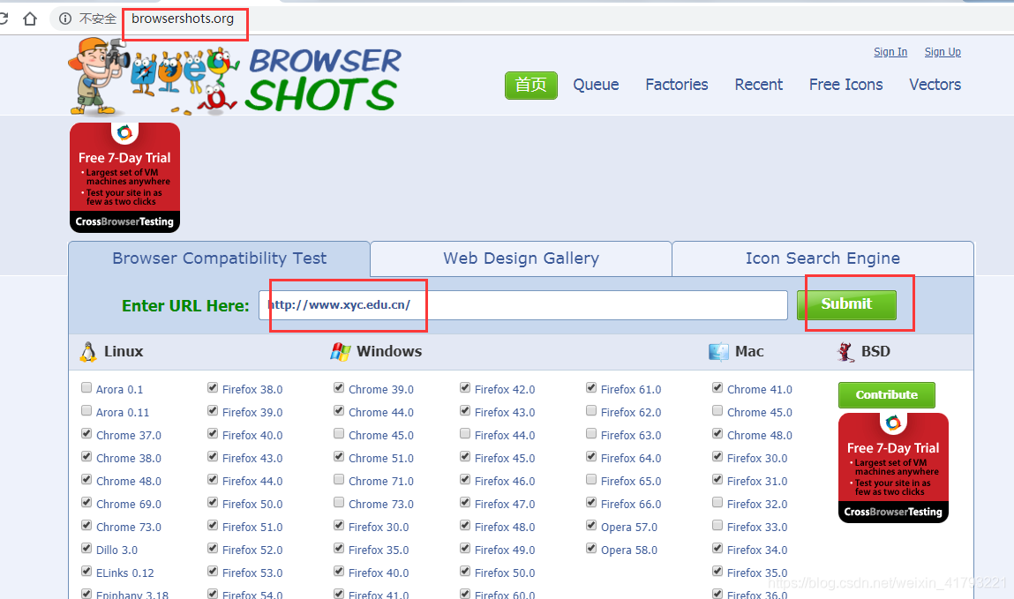The image size is (1014, 599).
Task: Uncheck Linux Chrome 37.0 checkbox
Action: coord(86,433)
